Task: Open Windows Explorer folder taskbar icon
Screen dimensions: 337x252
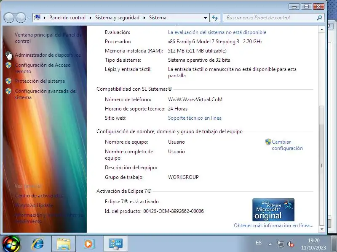Action: pyautogui.click(x=64, y=244)
